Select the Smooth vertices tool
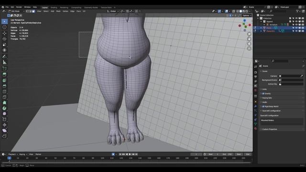Image resolution: width=306 pixels, height=172 pixels. pos(4,114)
